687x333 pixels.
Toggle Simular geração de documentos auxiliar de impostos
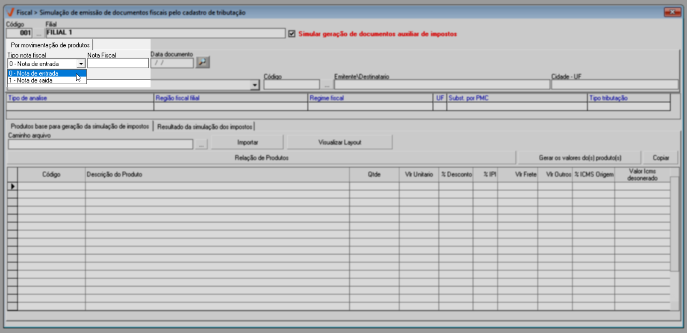click(292, 34)
